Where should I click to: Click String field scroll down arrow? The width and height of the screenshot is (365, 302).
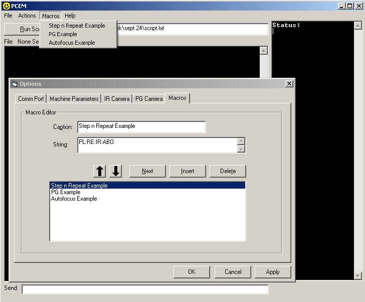point(241,149)
